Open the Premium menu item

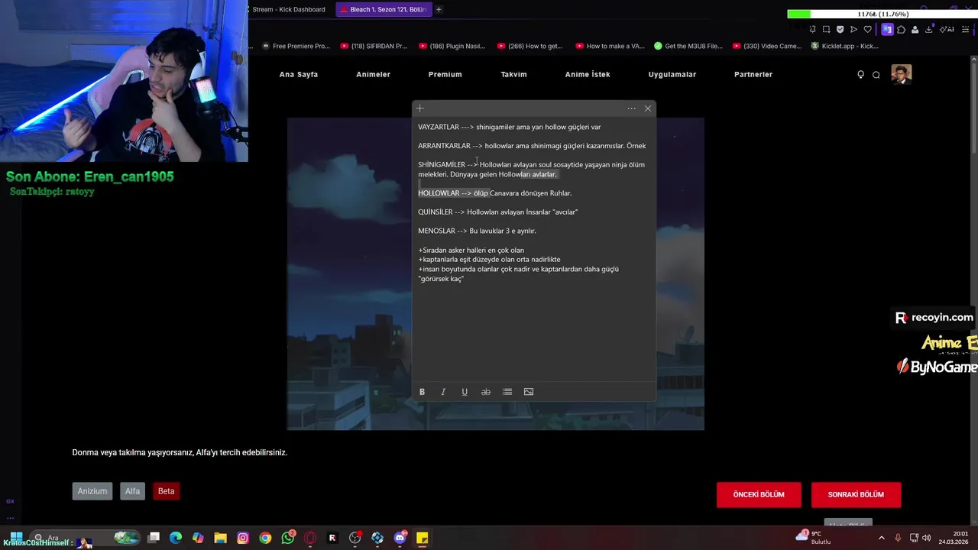[445, 75]
